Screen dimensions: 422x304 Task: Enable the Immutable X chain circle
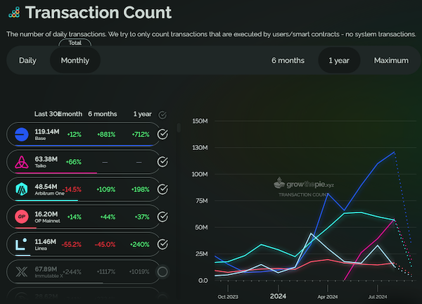click(162, 272)
